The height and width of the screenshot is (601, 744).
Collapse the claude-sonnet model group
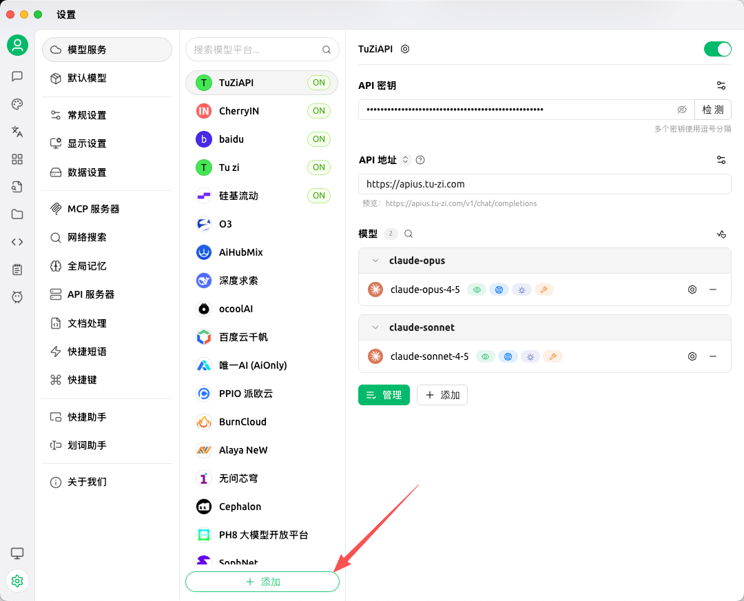point(375,327)
